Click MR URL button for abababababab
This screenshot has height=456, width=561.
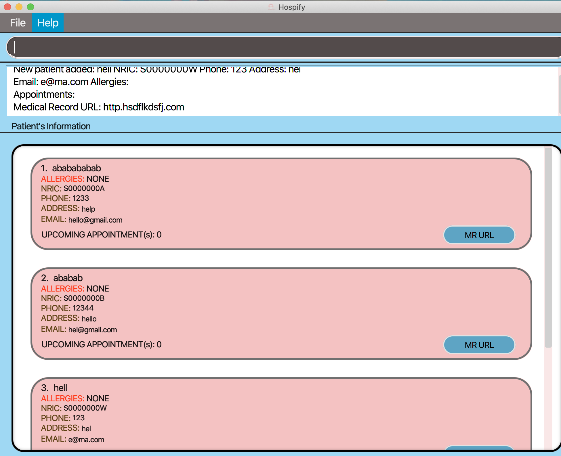479,235
